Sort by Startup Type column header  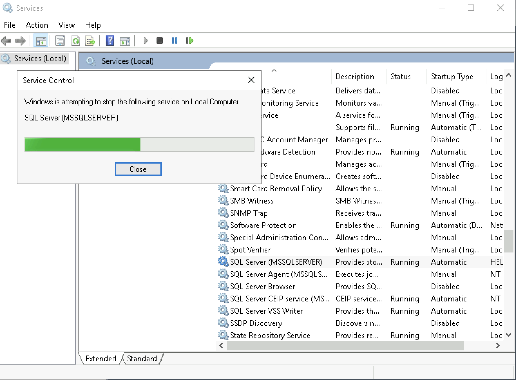click(452, 77)
